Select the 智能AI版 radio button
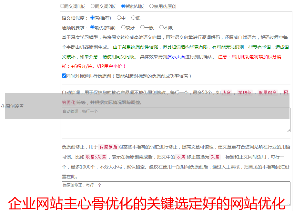The height and width of the screenshot is (212, 294). tap(124, 6)
